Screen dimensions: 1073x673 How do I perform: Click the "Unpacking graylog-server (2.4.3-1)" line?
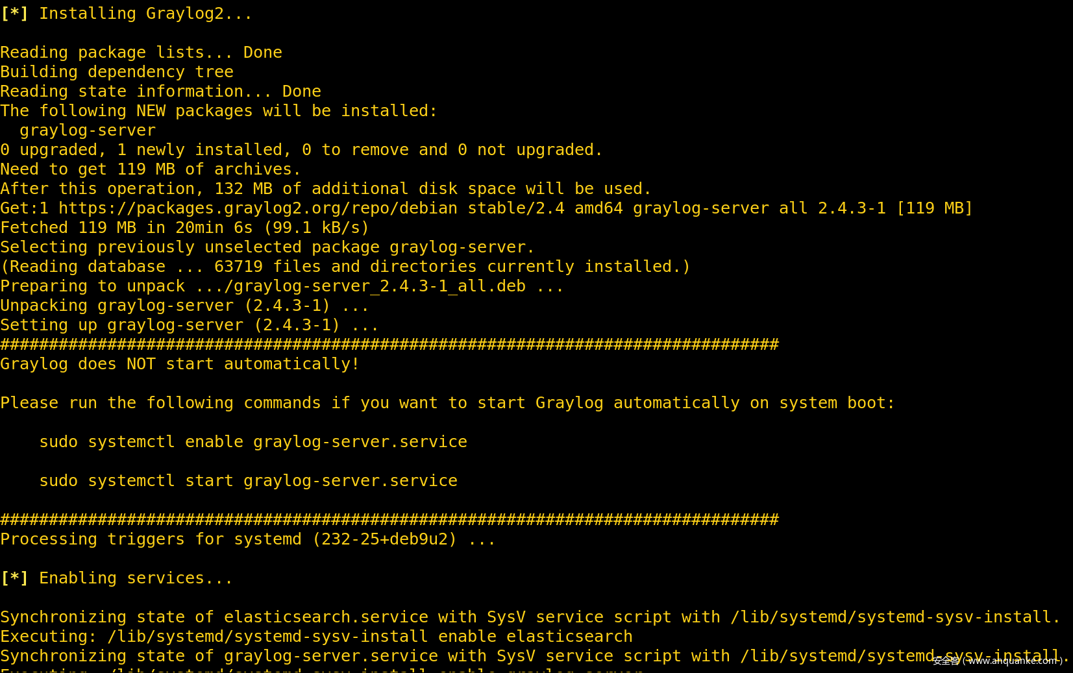(x=184, y=306)
